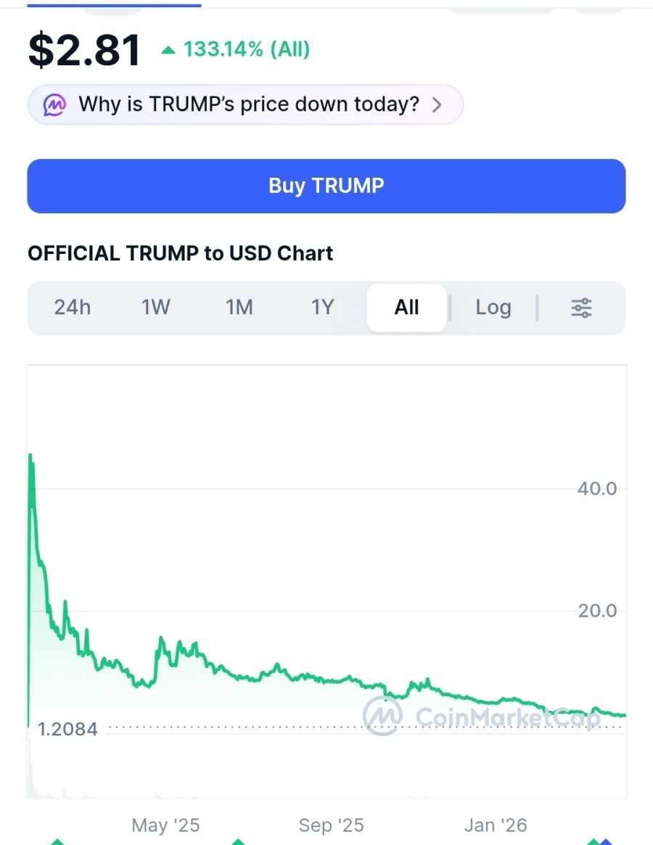Click the 40.0 price axis label
The image size is (653, 845).
(597, 489)
